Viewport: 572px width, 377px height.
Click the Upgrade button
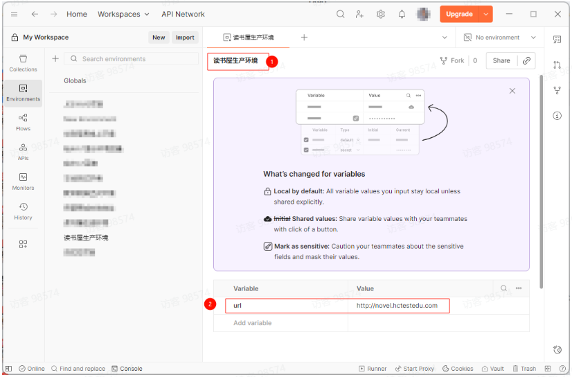tap(459, 15)
